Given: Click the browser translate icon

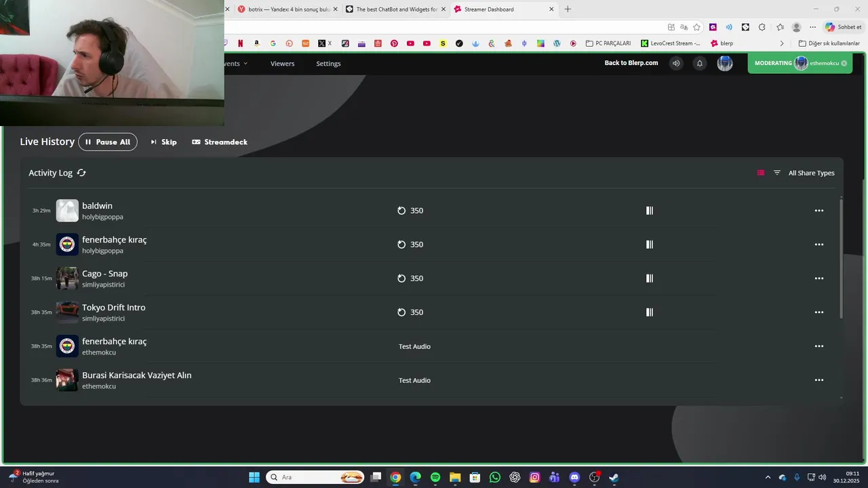Looking at the screenshot, I should (x=684, y=27).
